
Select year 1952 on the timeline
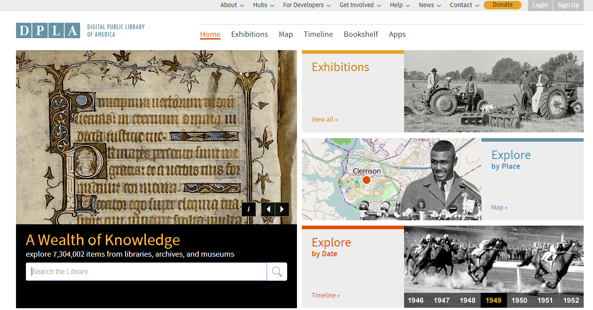[x=571, y=301]
